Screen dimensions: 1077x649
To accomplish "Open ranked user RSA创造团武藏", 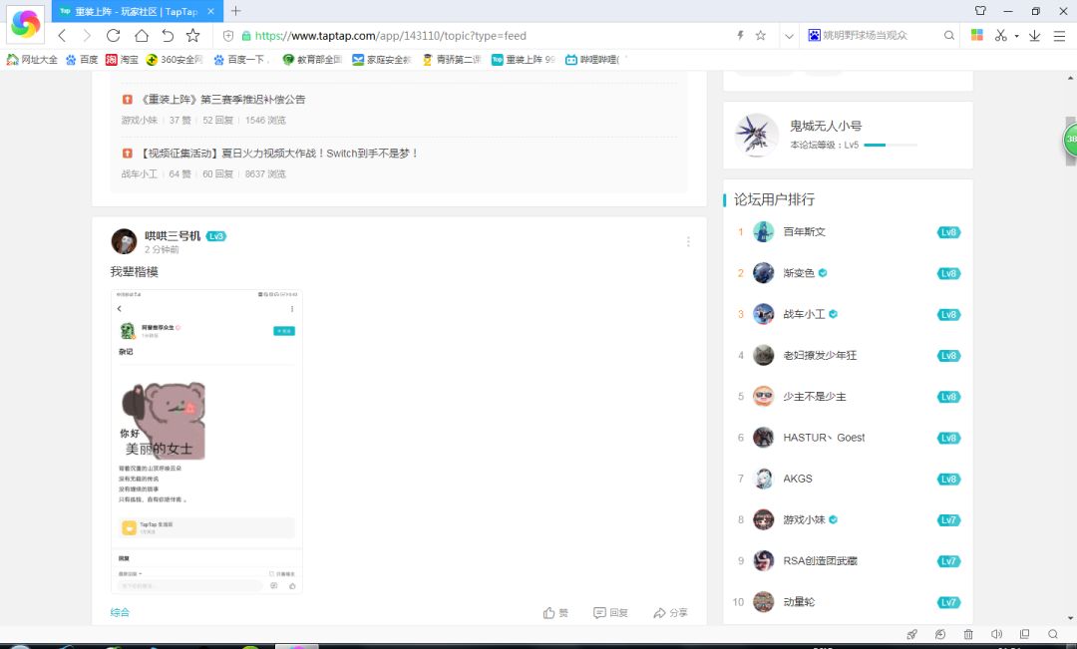I will click(x=820, y=561).
